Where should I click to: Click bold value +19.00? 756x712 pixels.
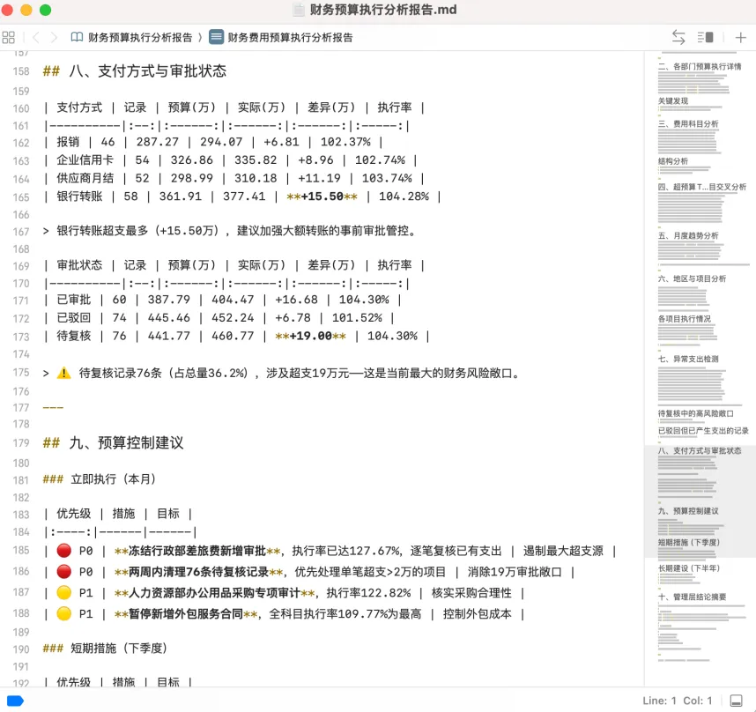(310, 336)
